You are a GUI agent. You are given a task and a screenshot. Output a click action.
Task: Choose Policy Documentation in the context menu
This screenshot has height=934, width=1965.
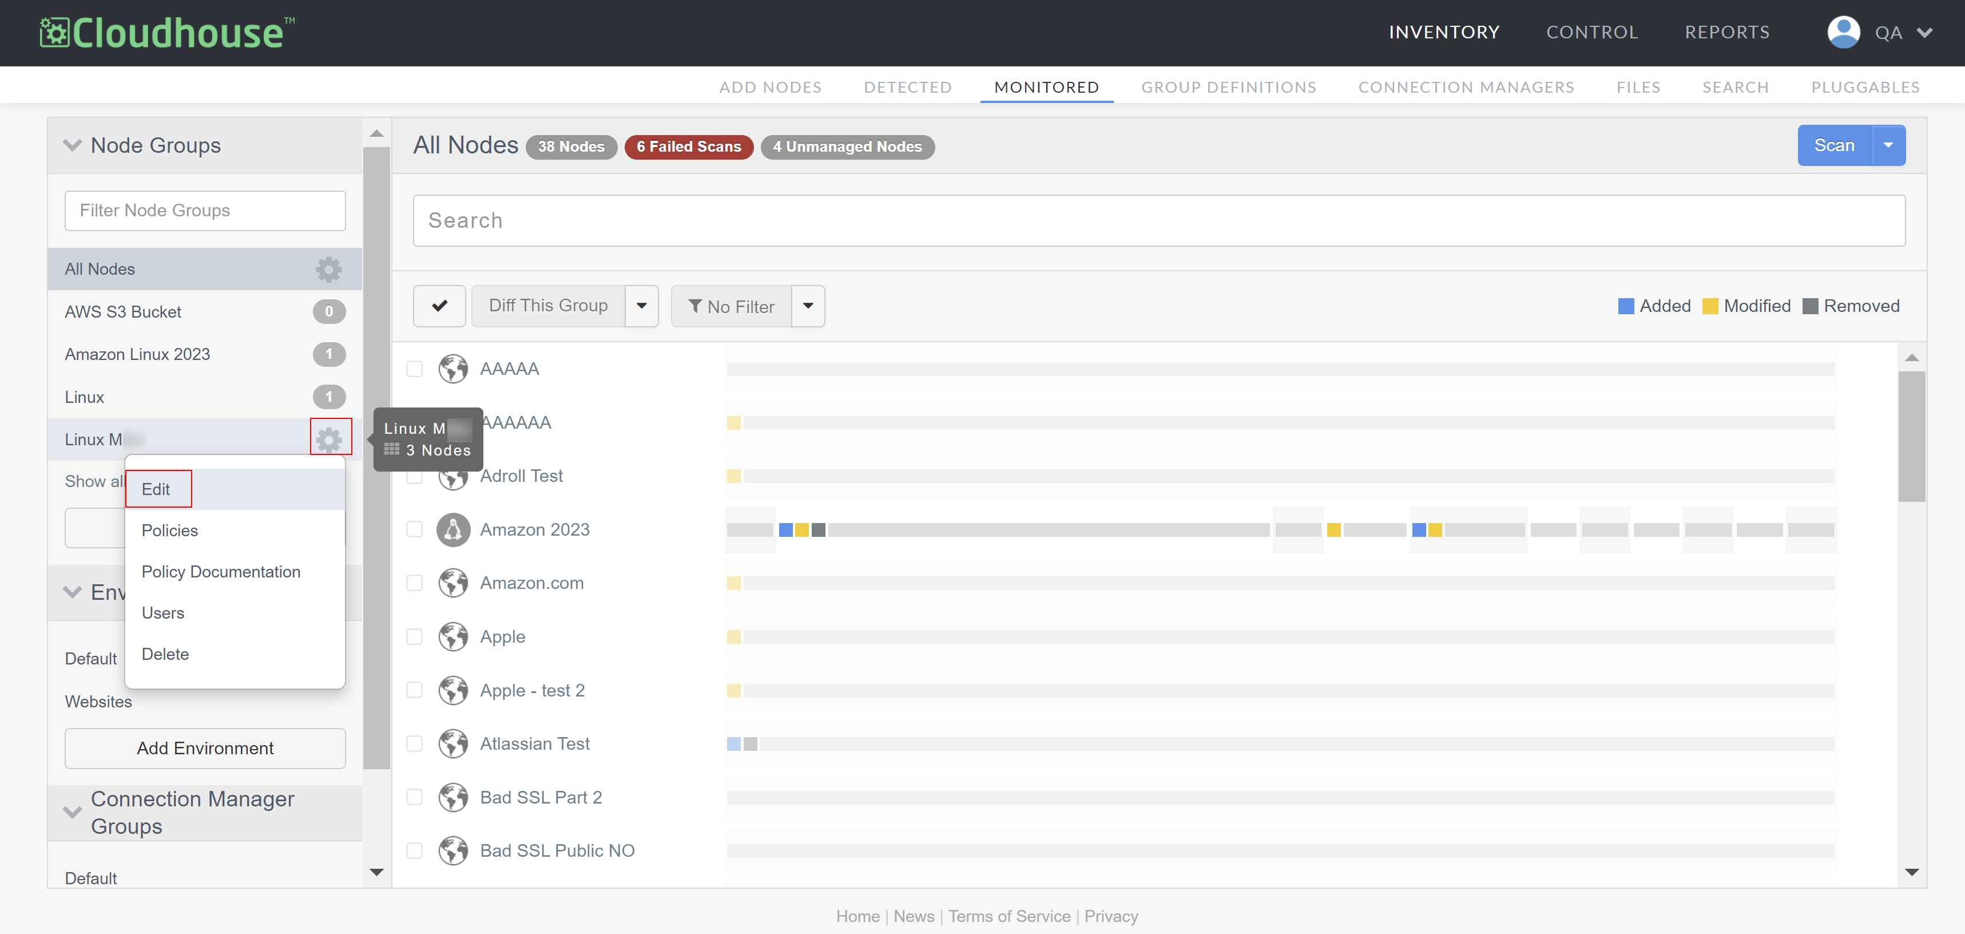click(235, 572)
